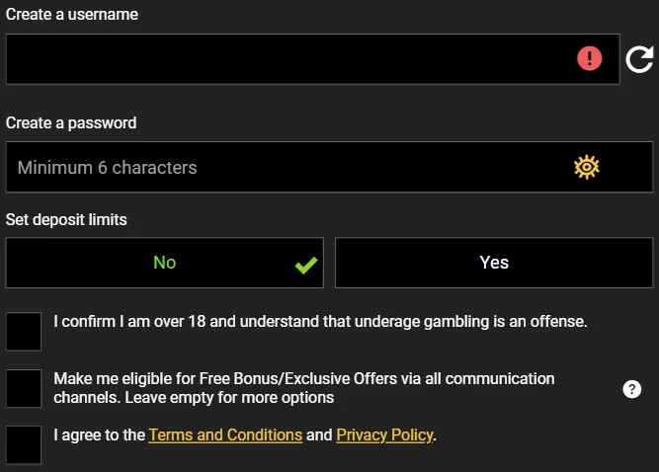The width and height of the screenshot is (659, 472).
Task: Enable the Free Bonus/Exclusive Offers checkbox
Action: pyautogui.click(x=24, y=389)
